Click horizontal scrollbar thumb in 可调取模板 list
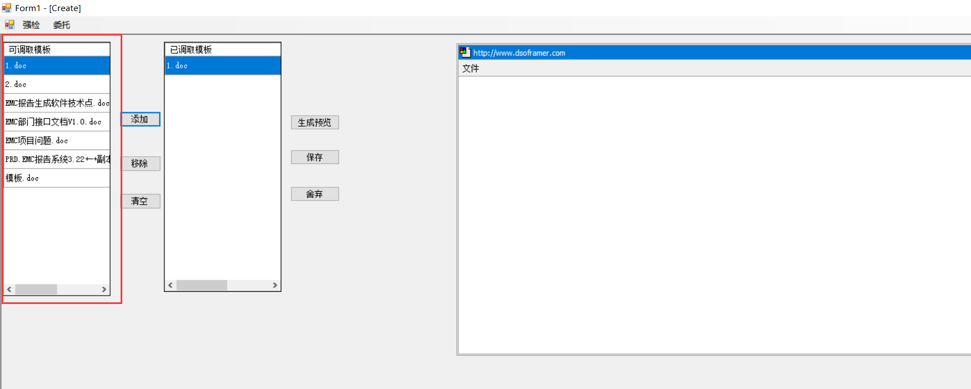This screenshot has height=389, width=971. point(36,290)
